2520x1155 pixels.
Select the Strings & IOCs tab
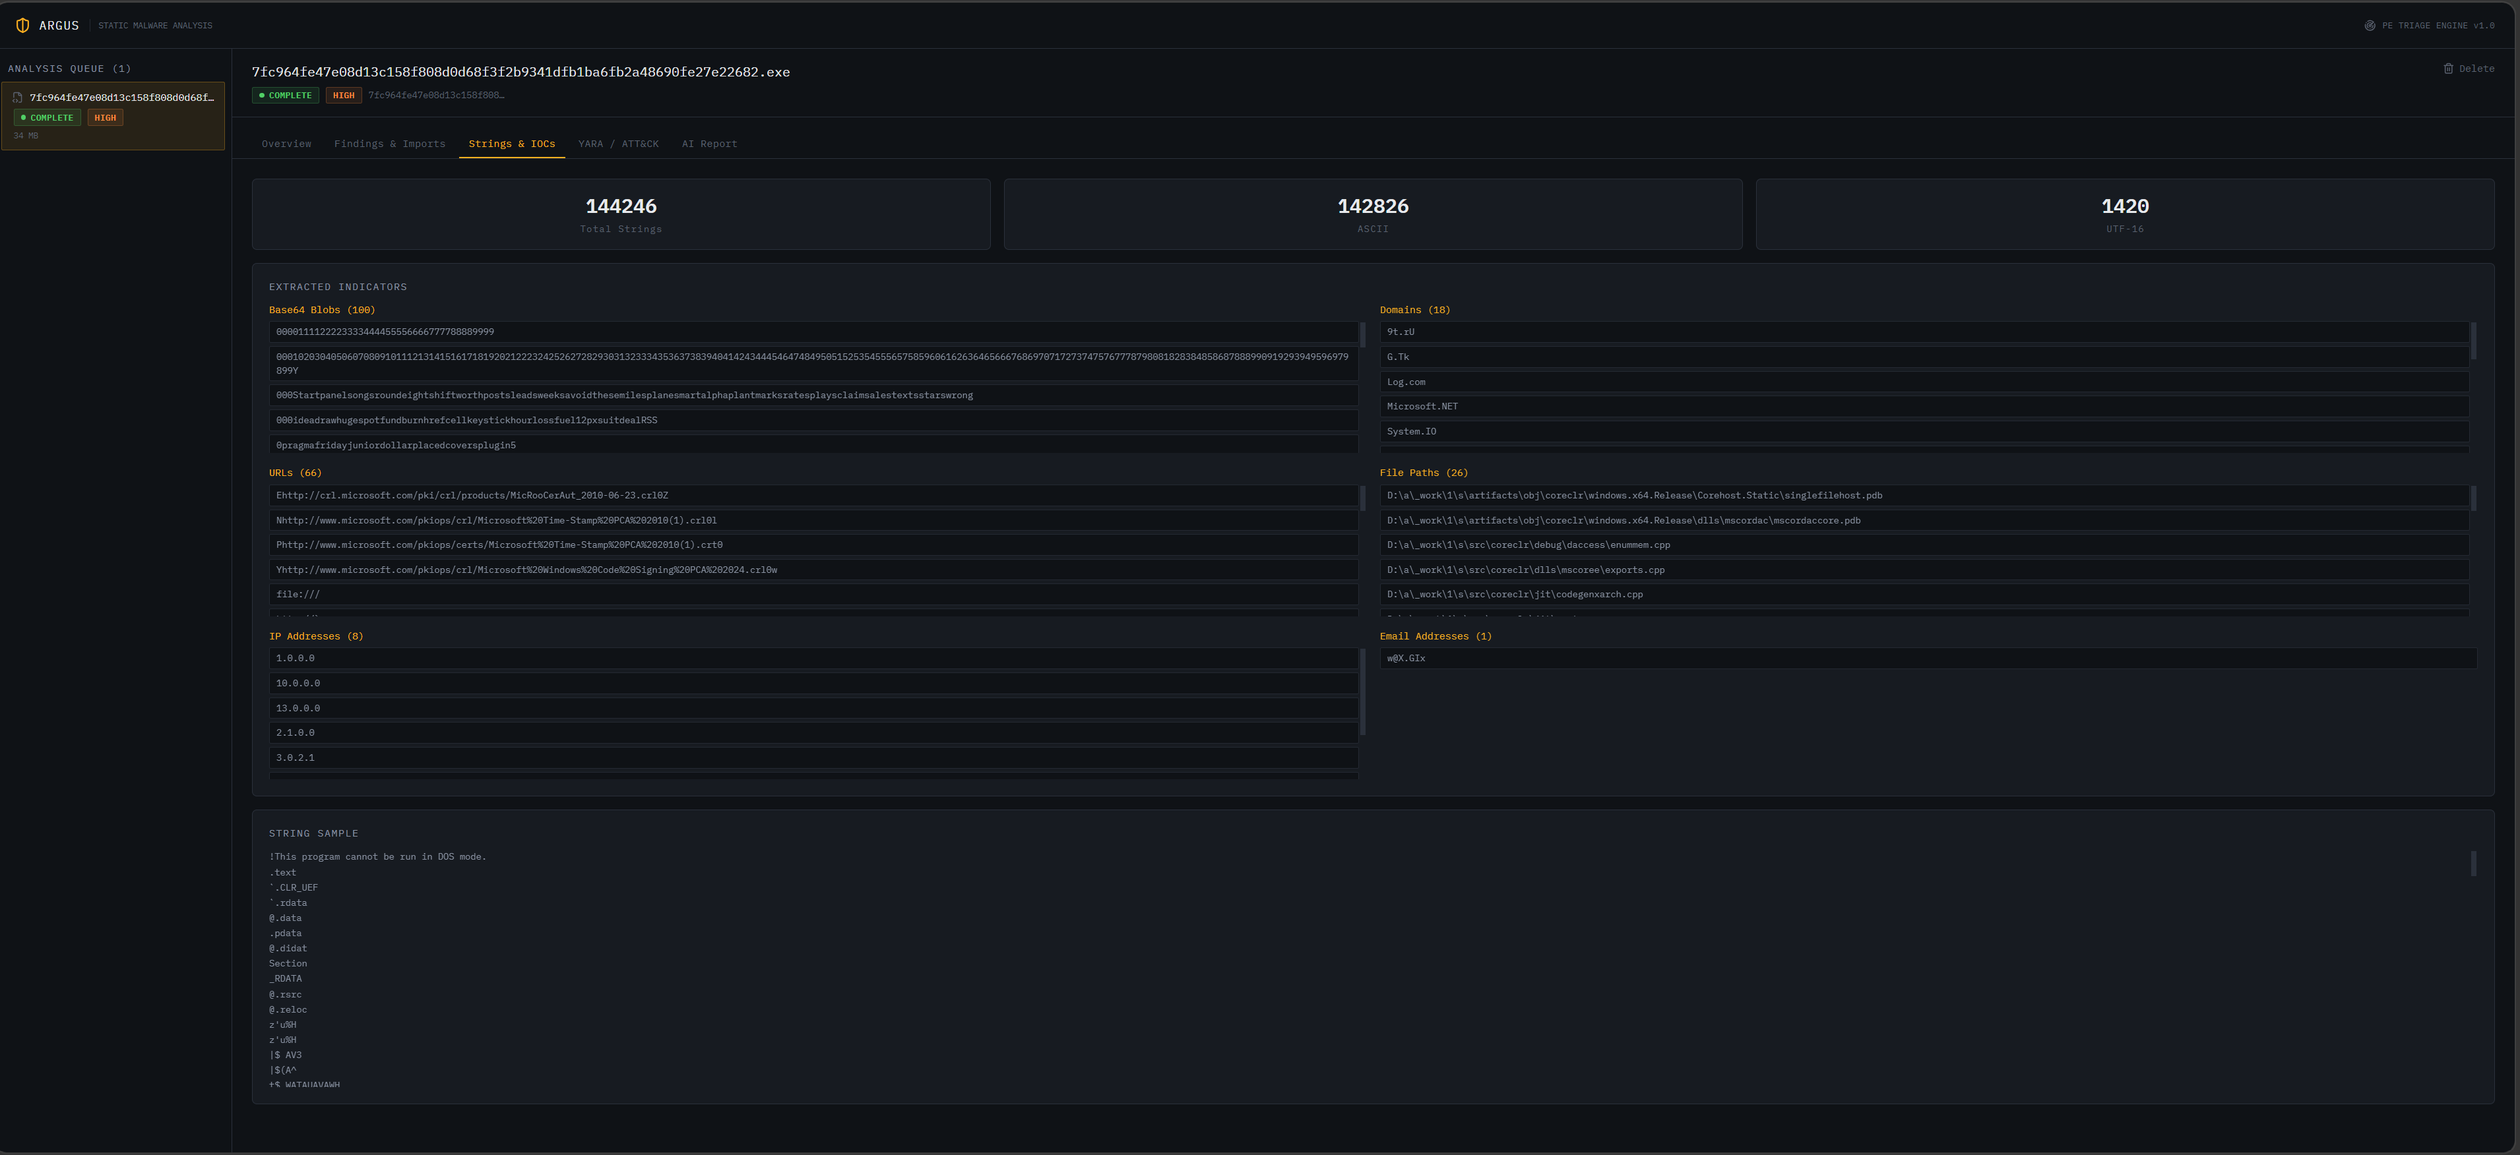coord(512,144)
